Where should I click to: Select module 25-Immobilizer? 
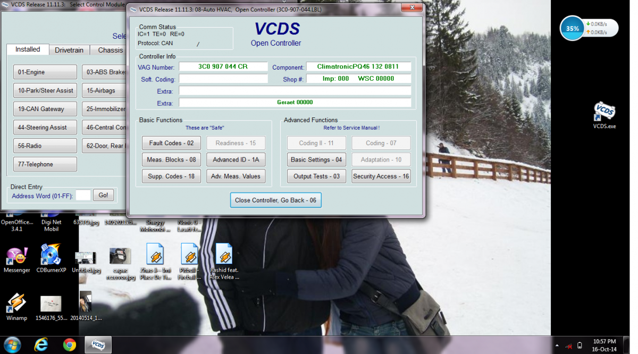[104, 109]
